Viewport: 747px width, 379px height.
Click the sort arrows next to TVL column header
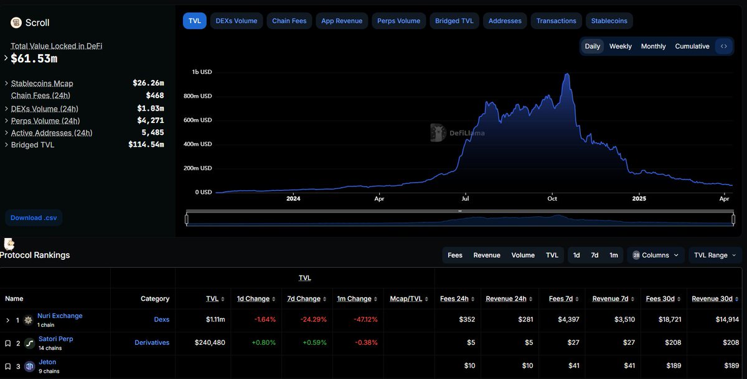tap(223, 299)
